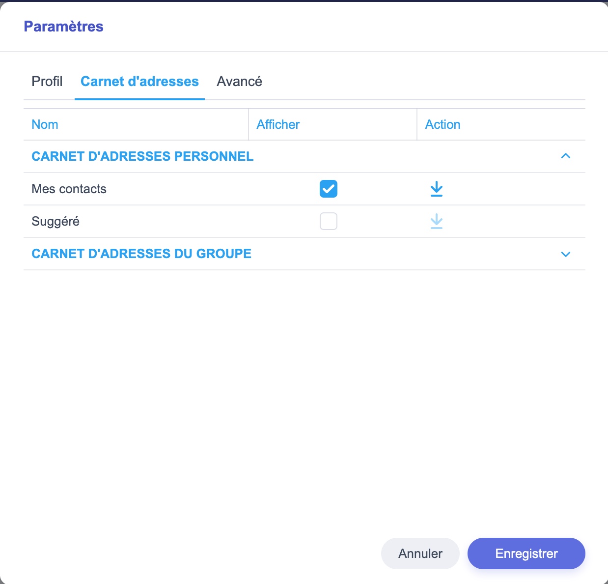Click the download icon for Suggéré
The height and width of the screenshot is (584, 608).
click(436, 221)
